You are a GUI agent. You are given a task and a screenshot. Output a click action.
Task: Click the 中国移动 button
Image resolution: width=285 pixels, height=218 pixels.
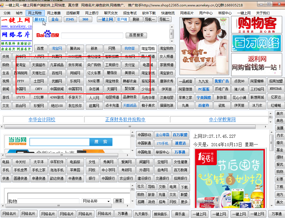point(144,135)
